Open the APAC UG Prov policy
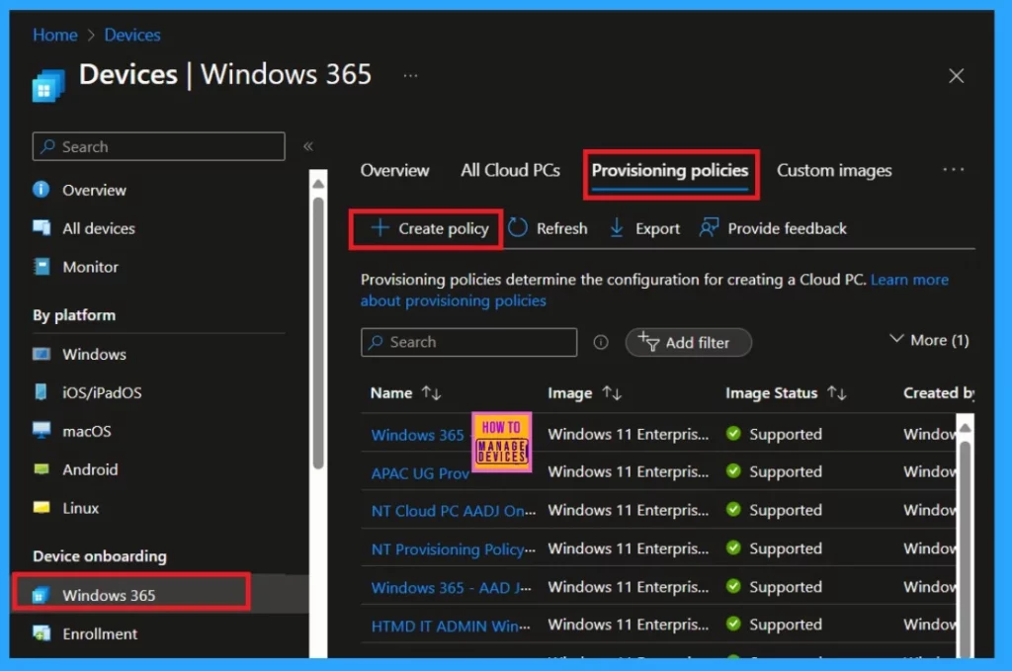This screenshot has height=671, width=1012. (420, 473)
